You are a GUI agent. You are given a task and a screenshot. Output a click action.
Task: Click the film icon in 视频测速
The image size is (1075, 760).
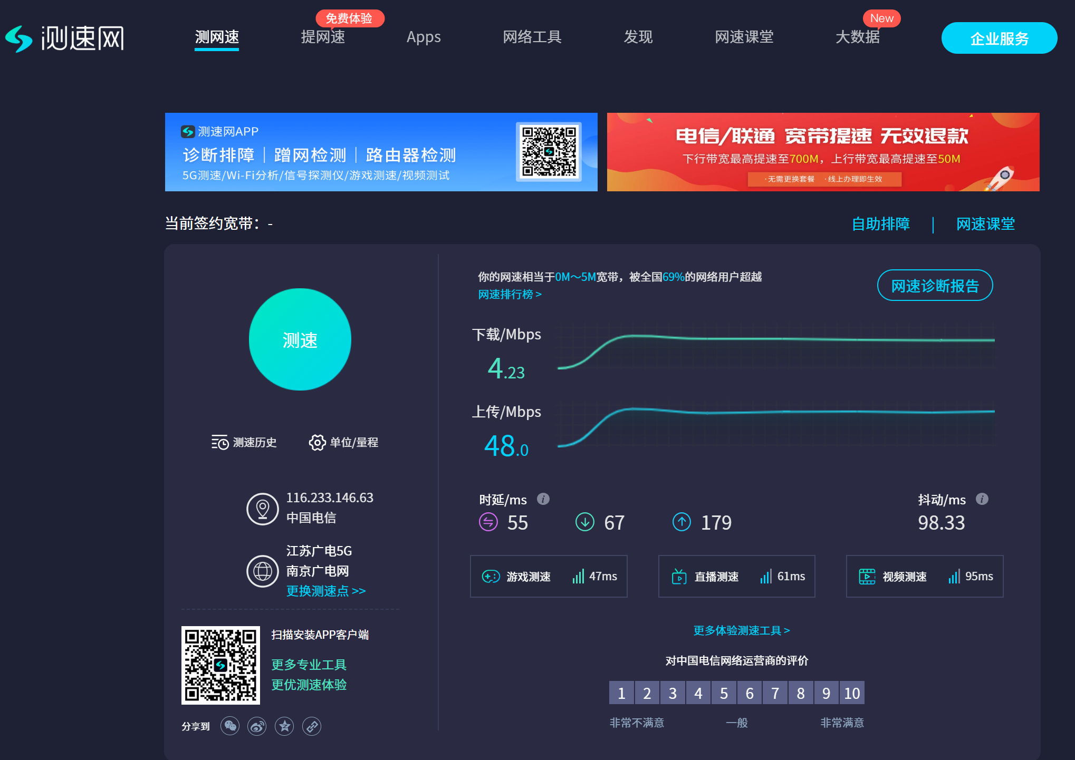coord(867,577)
